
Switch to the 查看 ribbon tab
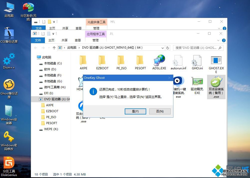tap(78, 40)
